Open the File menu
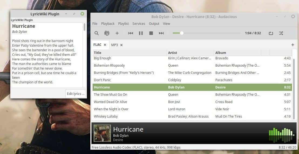The image size is (299, 154). pyautogui.click(x=95, y=24)
